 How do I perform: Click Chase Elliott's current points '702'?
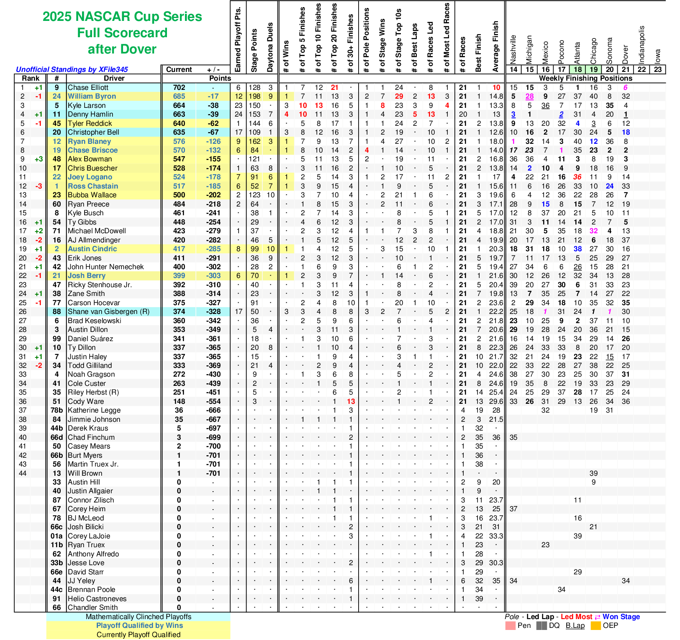tap(179, 87)
